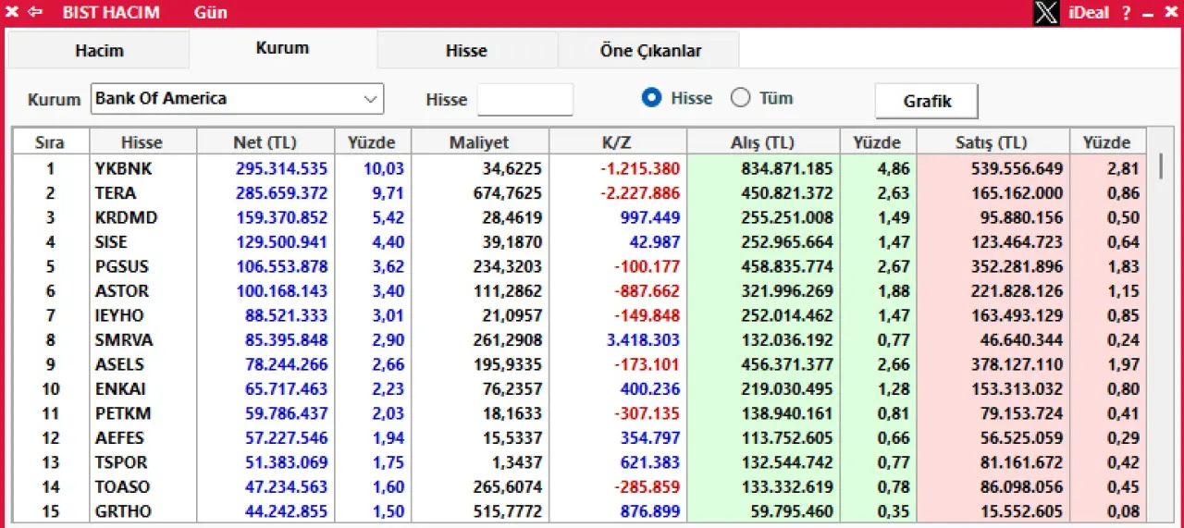The image size is (1184, 528).
Task: Switch to the Hacim tab
Action: tap(99, 51)
